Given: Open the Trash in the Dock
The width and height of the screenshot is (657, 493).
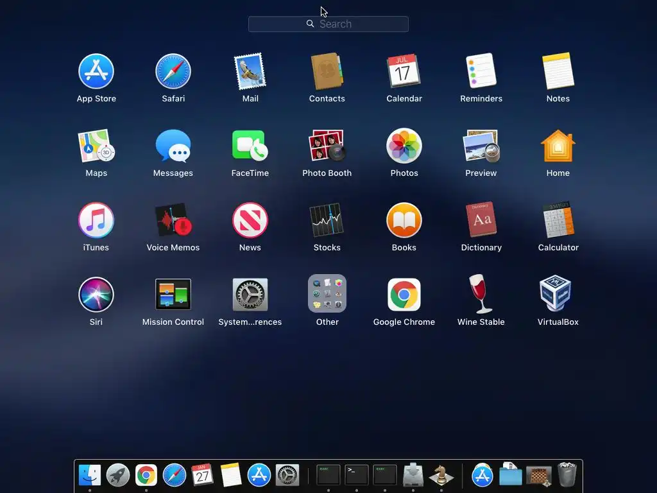Looking at the screenshot, I should tap(567, 474).
